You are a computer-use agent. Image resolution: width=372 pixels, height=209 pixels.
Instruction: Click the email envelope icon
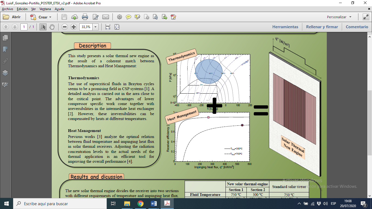[x=106, y=17]
